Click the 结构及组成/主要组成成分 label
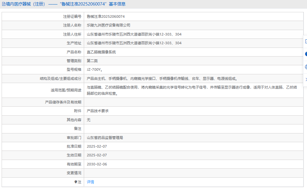The image size is (307, 190). pos(60,79)
